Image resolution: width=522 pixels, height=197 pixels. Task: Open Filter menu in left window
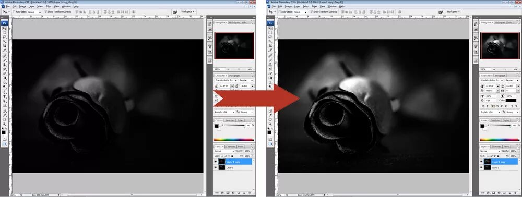[49, 6]
